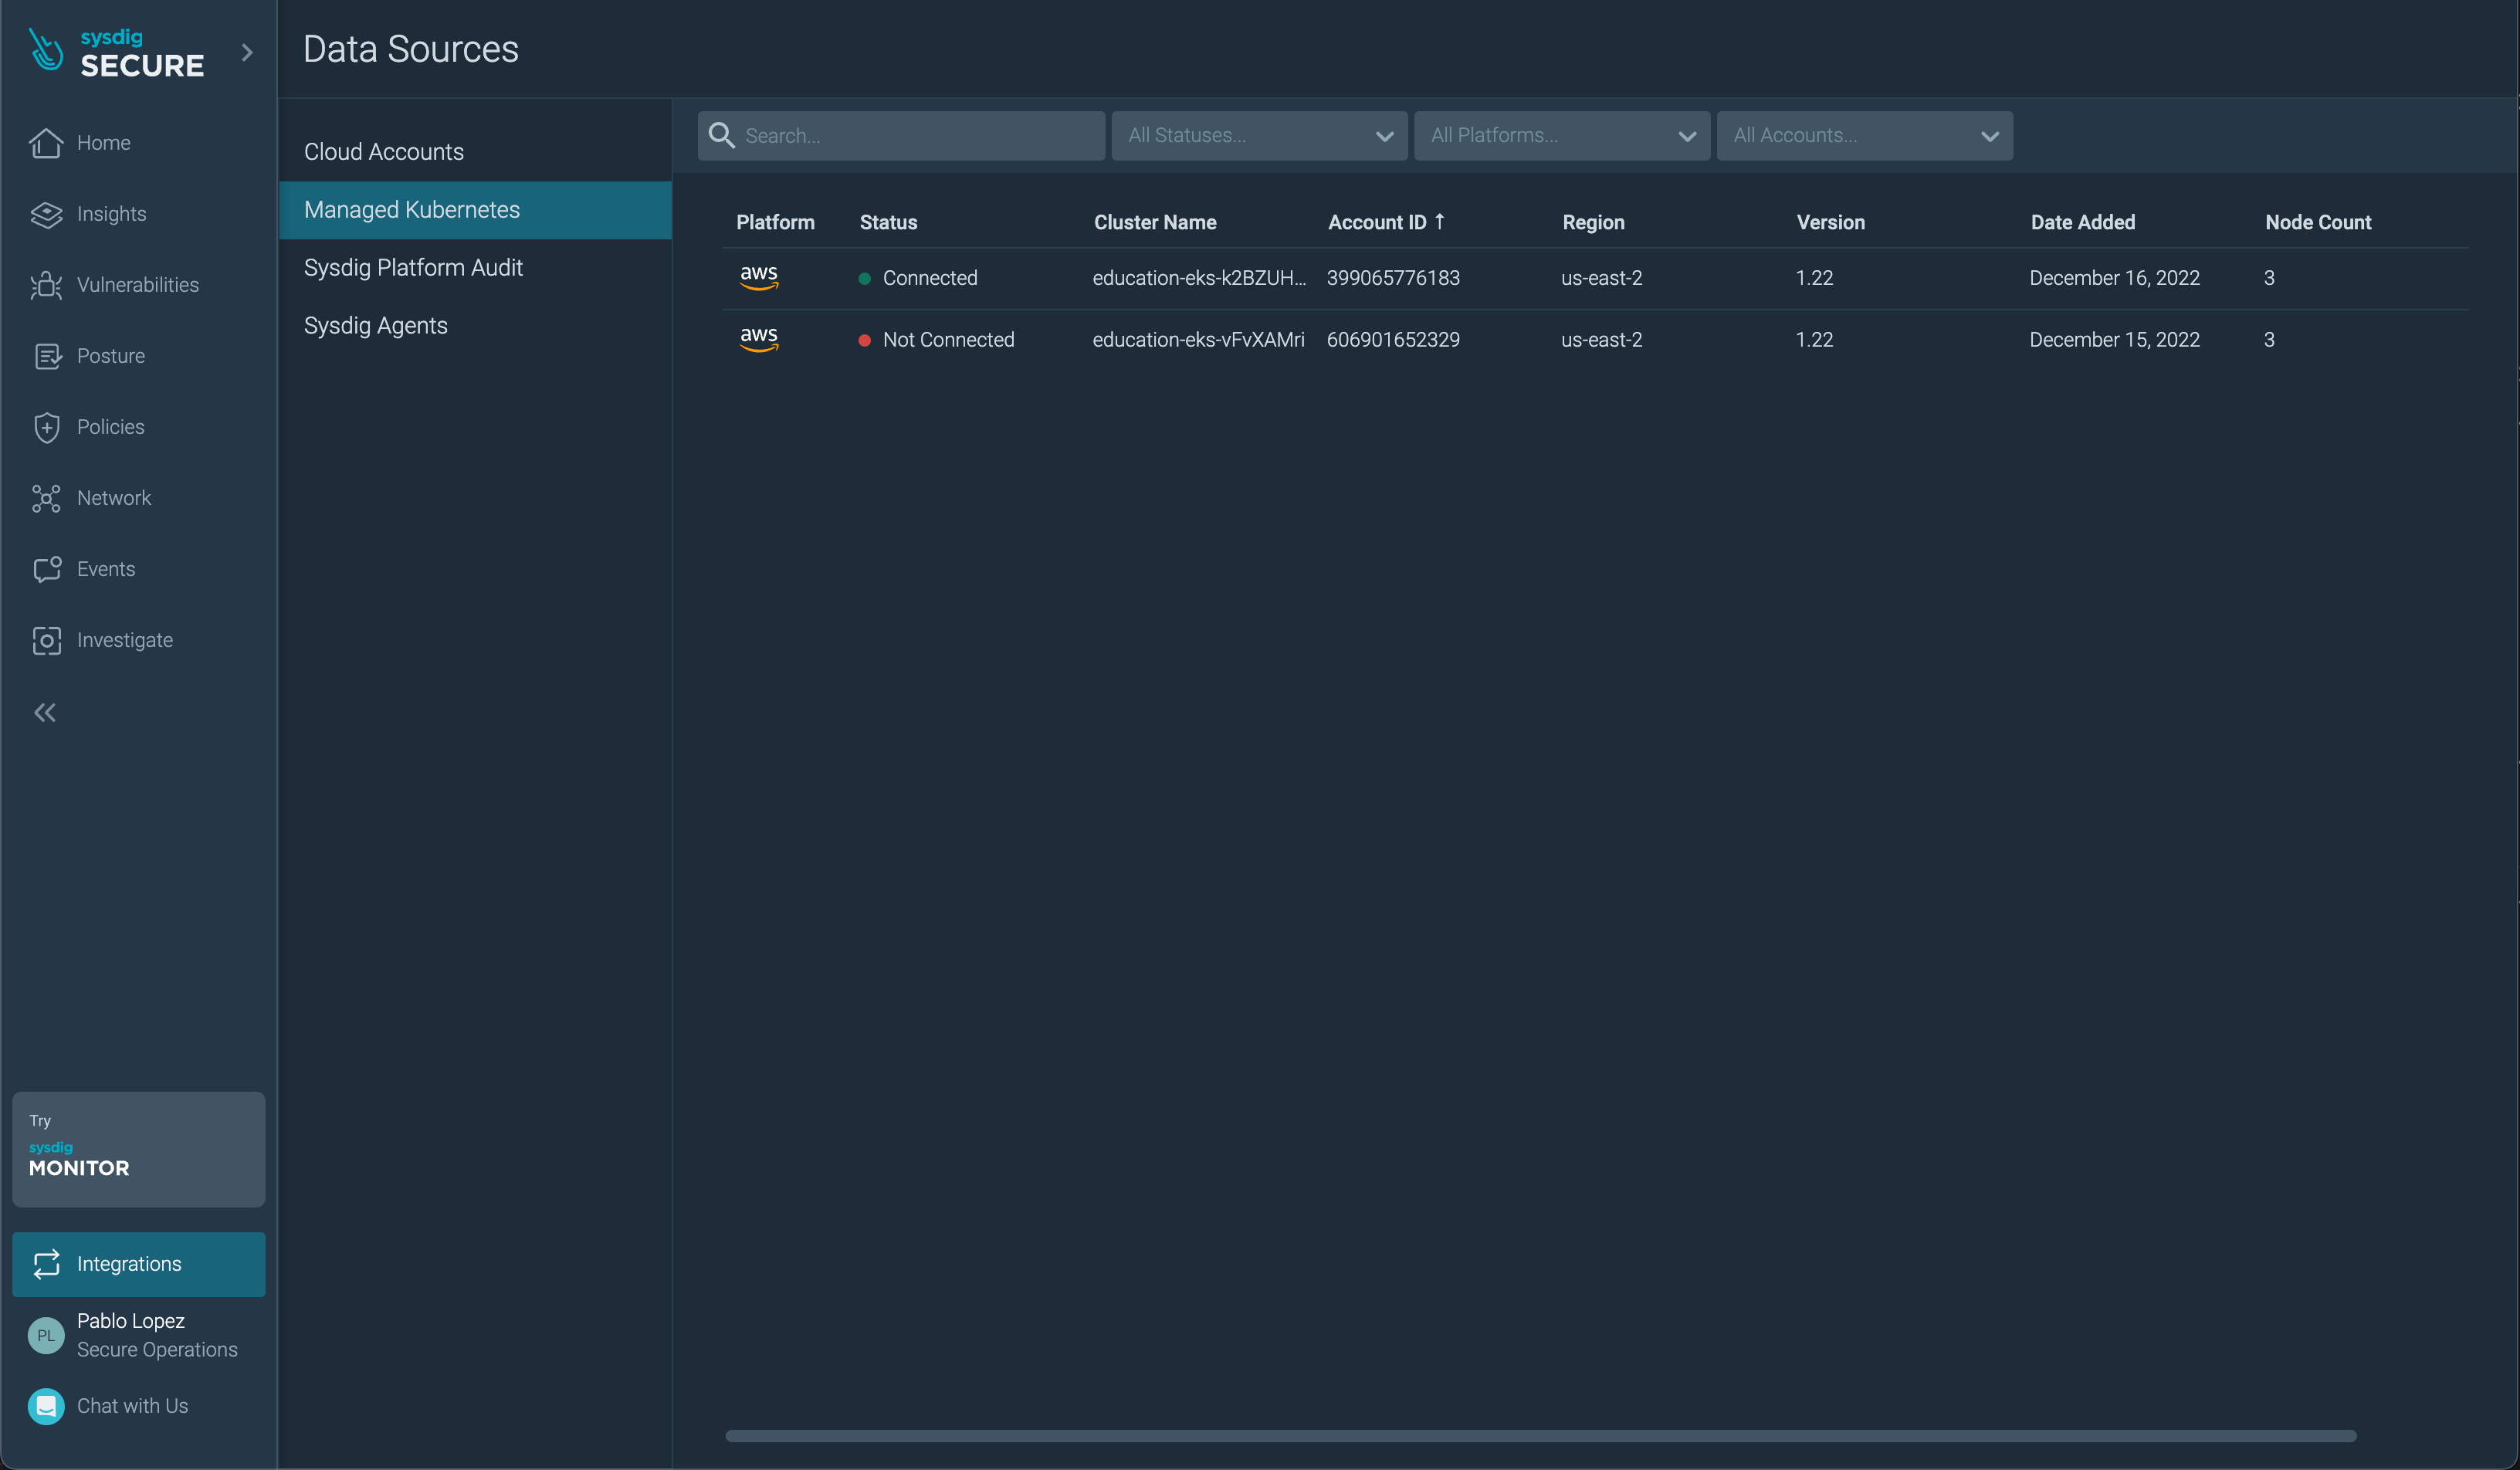The width and height of the screenshot is (2520, 1470).
Task: Open the Network nodes icon
Action: [x=46, y=498]
